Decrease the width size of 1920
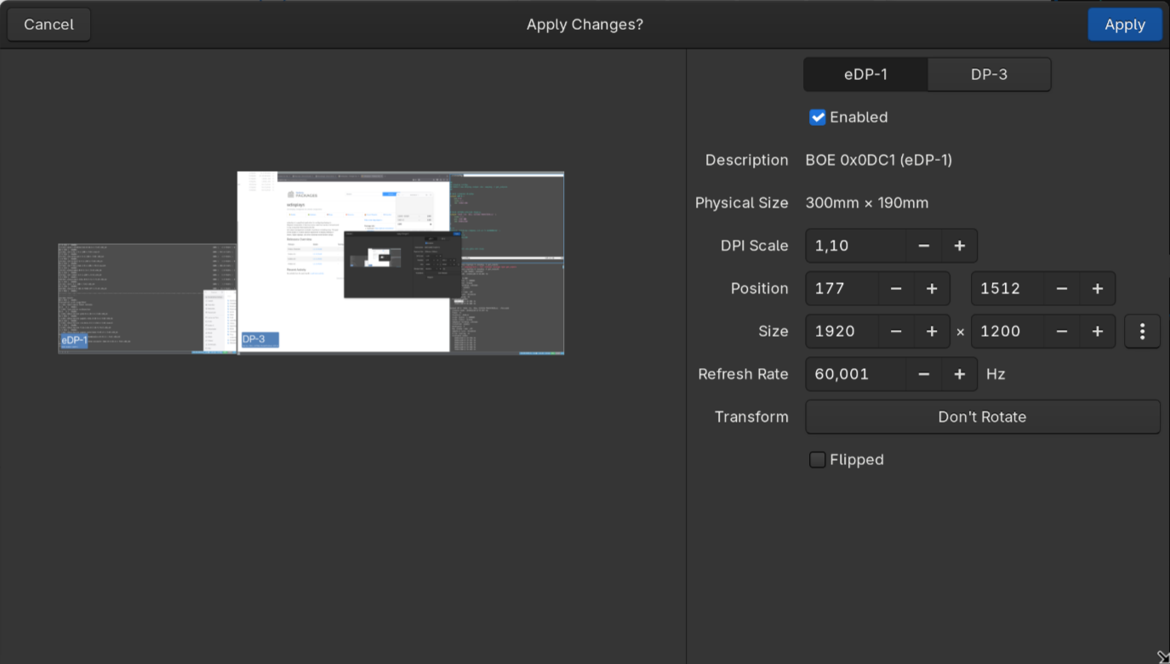1170x664 pixels. 896,331
